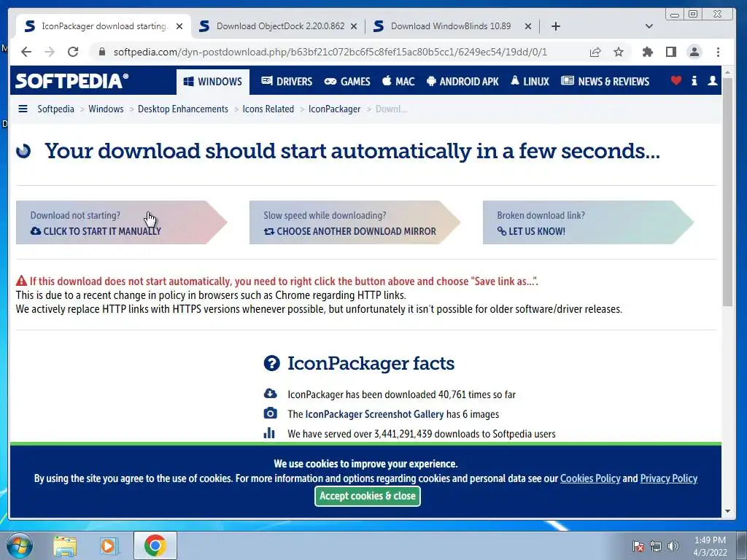747x560 pixels.
Task: Open the LINUX section
Action: click(x=530, y=82)
